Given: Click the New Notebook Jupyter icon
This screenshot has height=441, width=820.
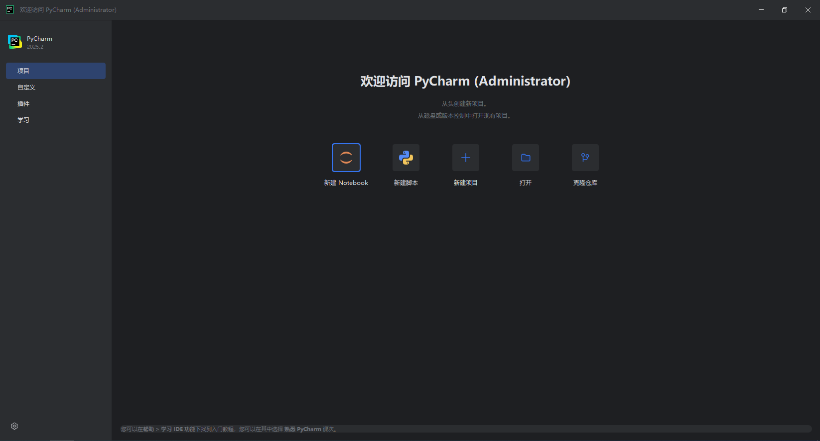Looking at the screenshot, I should pyautogui.click(x=346, y=158).
